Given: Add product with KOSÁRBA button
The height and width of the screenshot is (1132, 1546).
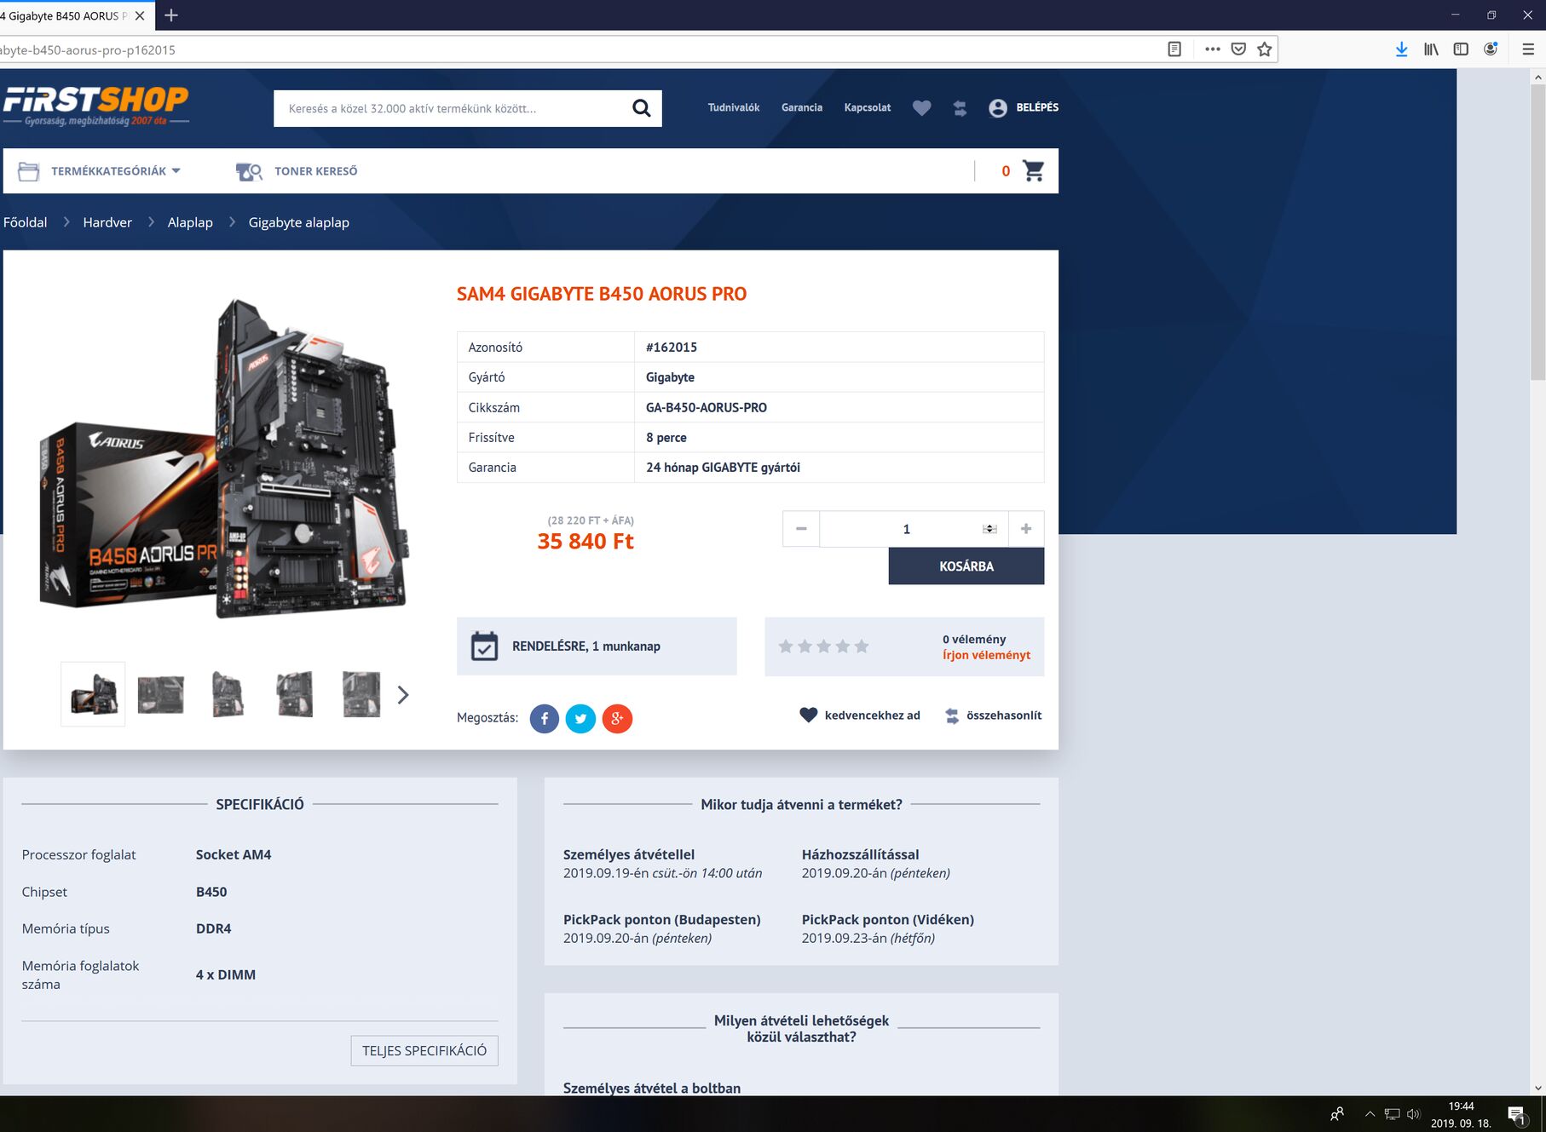Looking at the screenshot, I should (x=966, y=566).
